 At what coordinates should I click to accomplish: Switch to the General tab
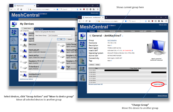click(x=92, y=31)
